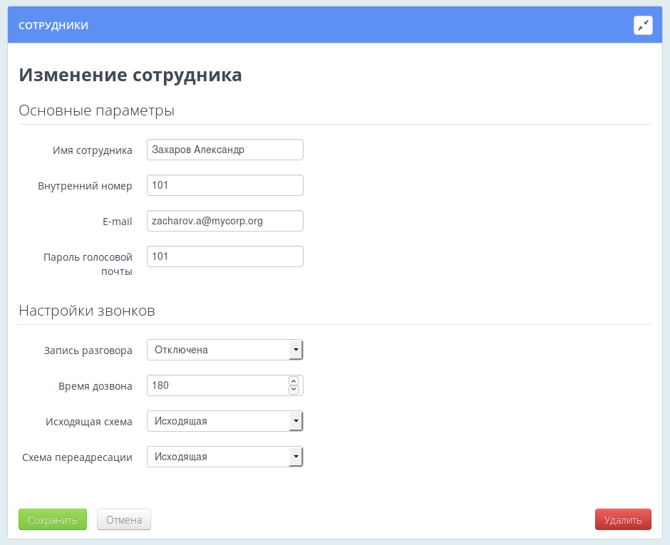The image size is (670, 545).
Task: Click the collapse window icon in the blue header
Action: tap(644, 25)
